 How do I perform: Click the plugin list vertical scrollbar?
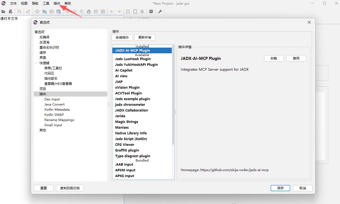tap(173, 95)
